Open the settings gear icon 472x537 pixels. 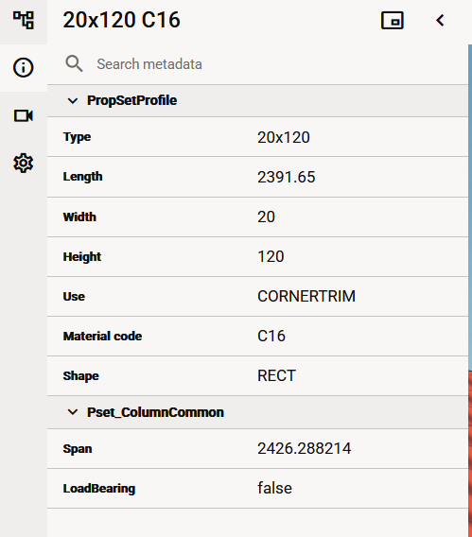24,163
